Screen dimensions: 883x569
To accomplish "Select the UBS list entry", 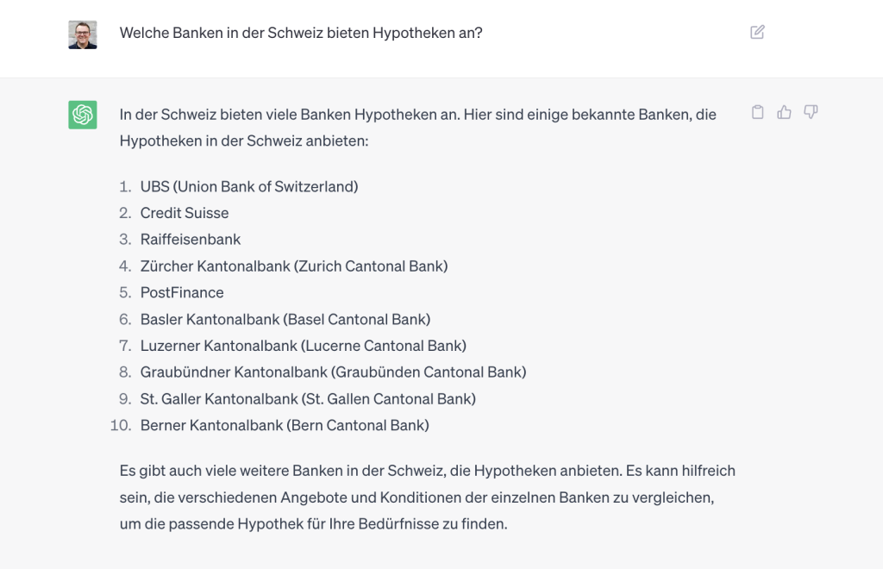I will pos(249,186).
